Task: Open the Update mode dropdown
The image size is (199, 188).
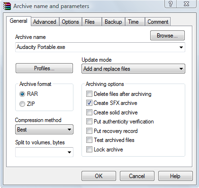Action: coord(133,69)
